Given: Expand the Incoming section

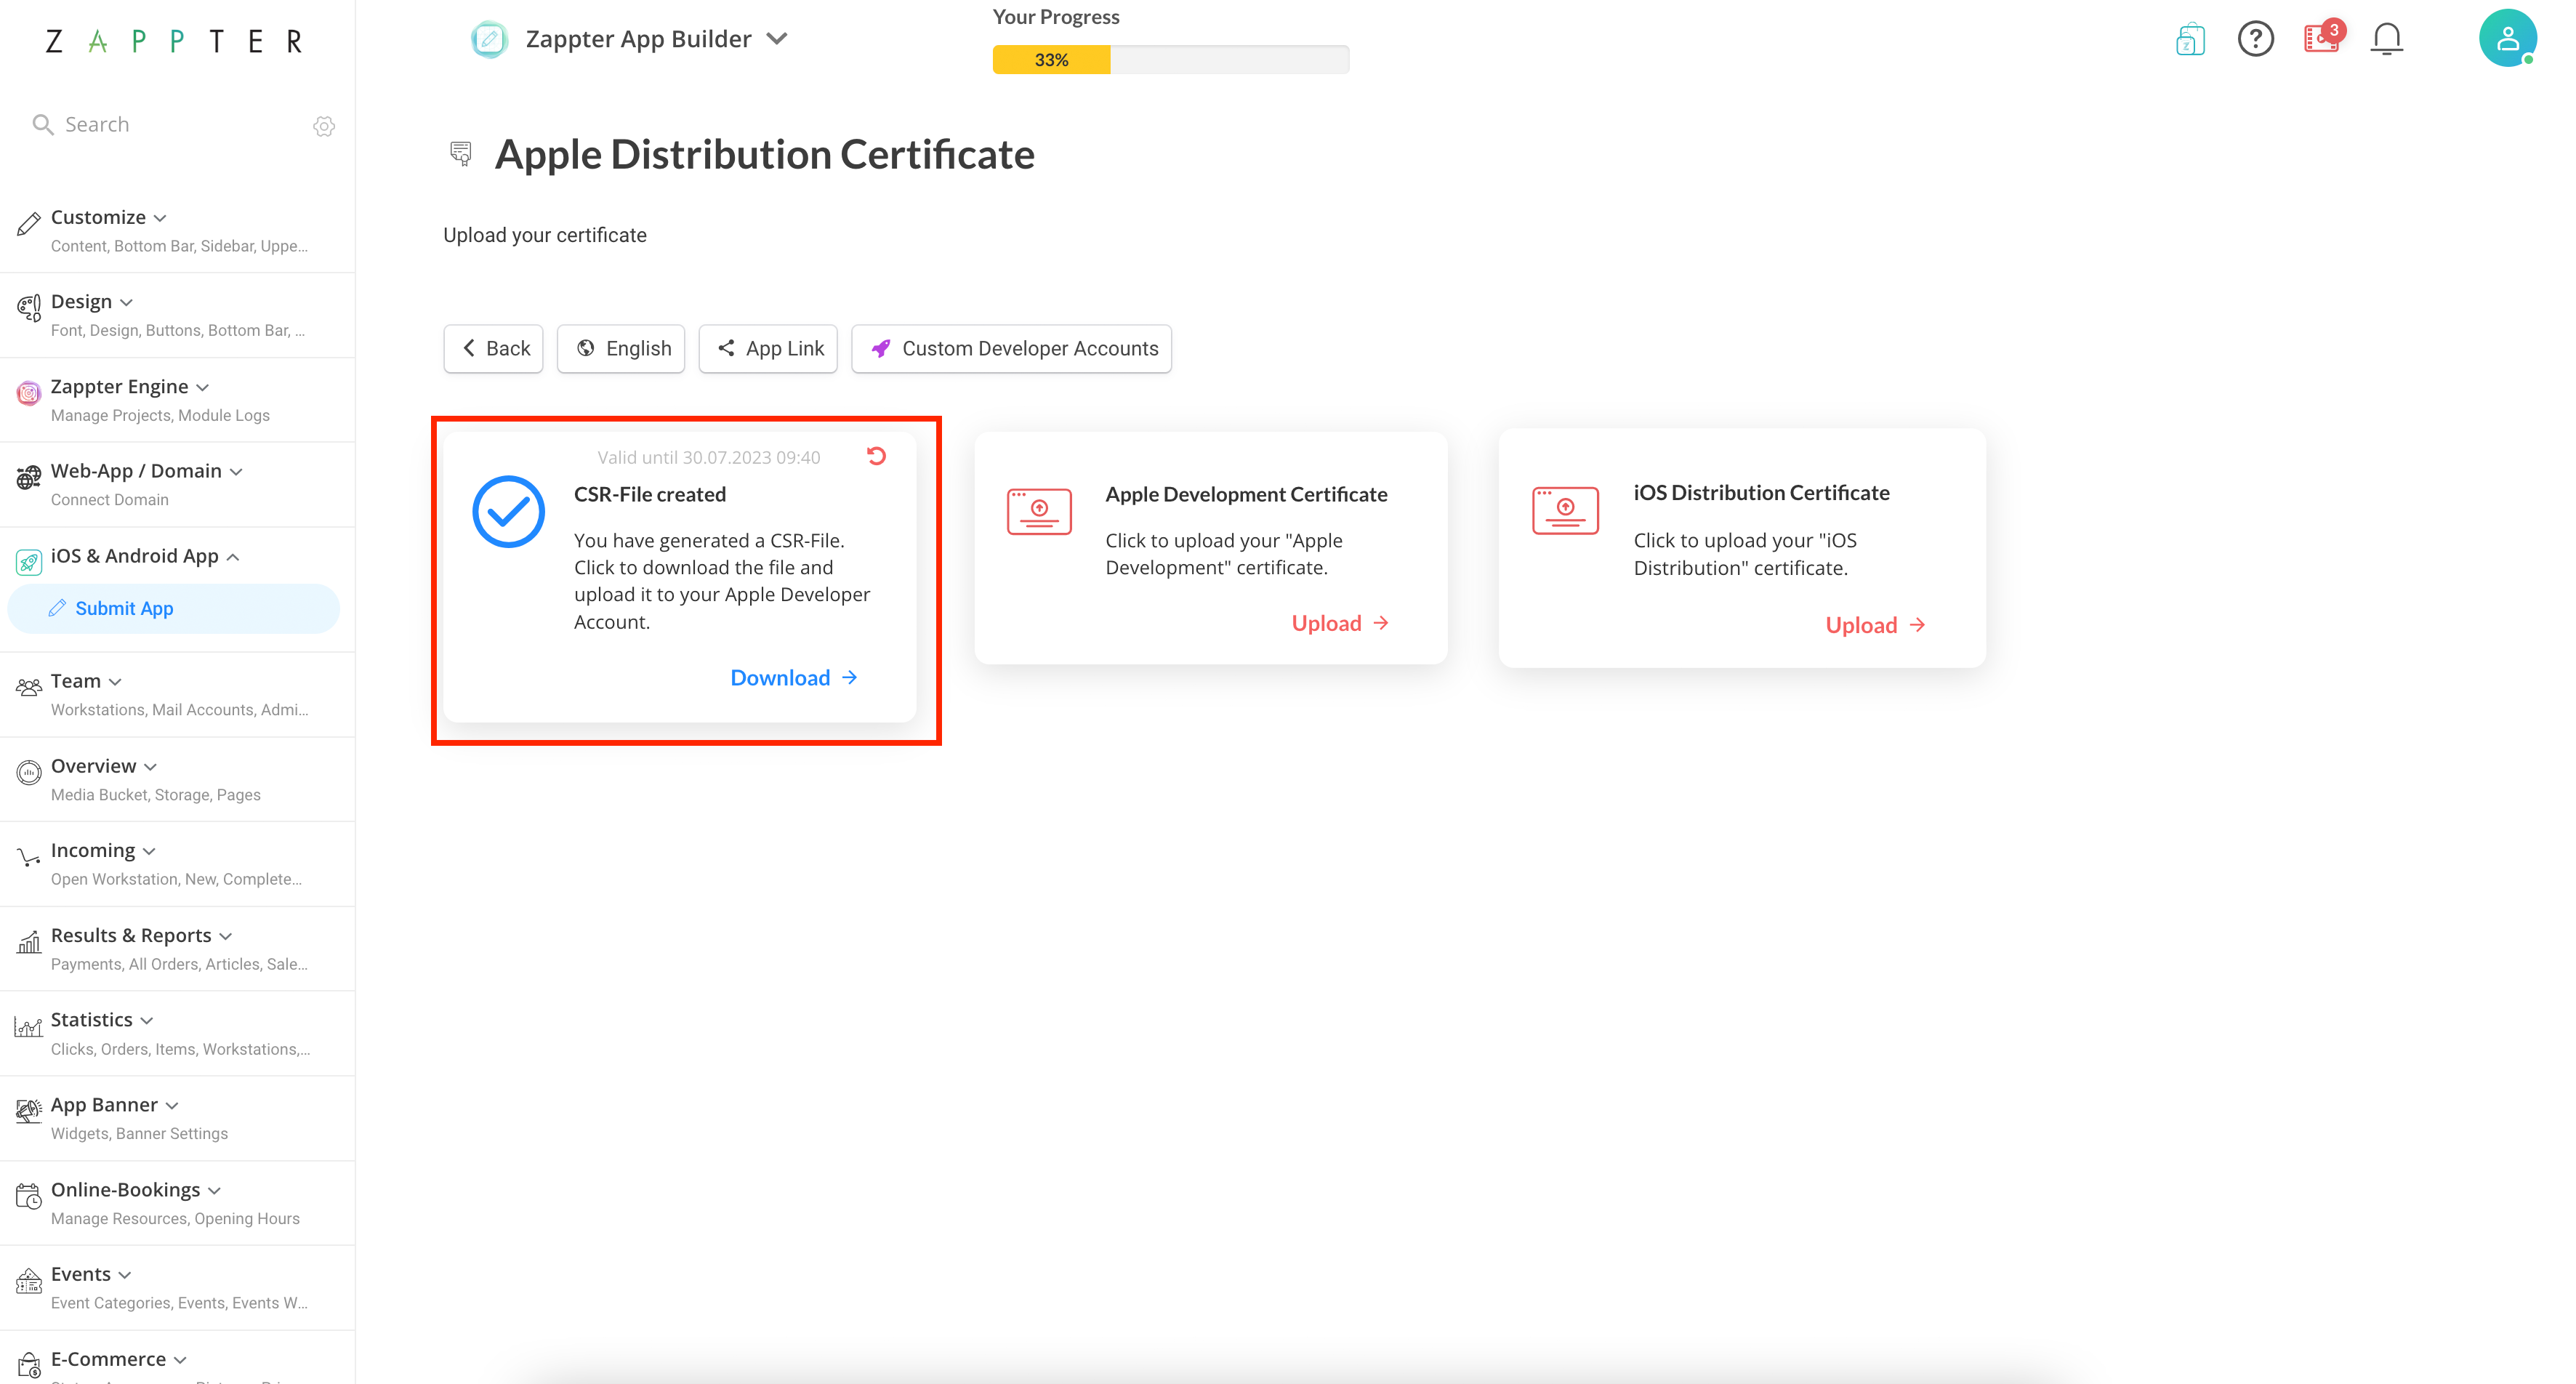Looking at the screenshot, I should 149,851.
